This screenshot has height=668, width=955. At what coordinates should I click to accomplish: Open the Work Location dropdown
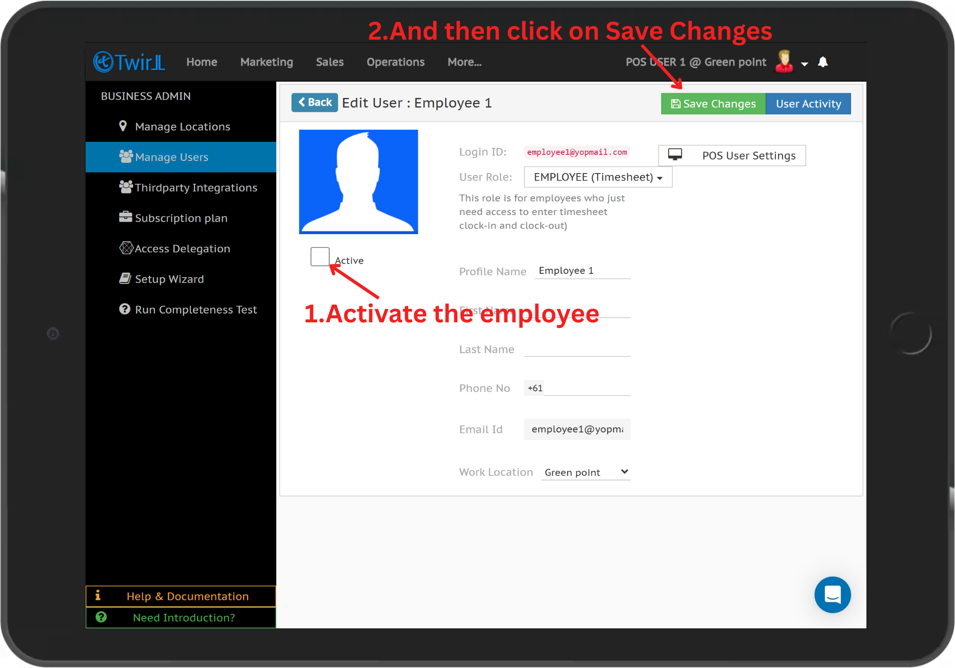586,472
